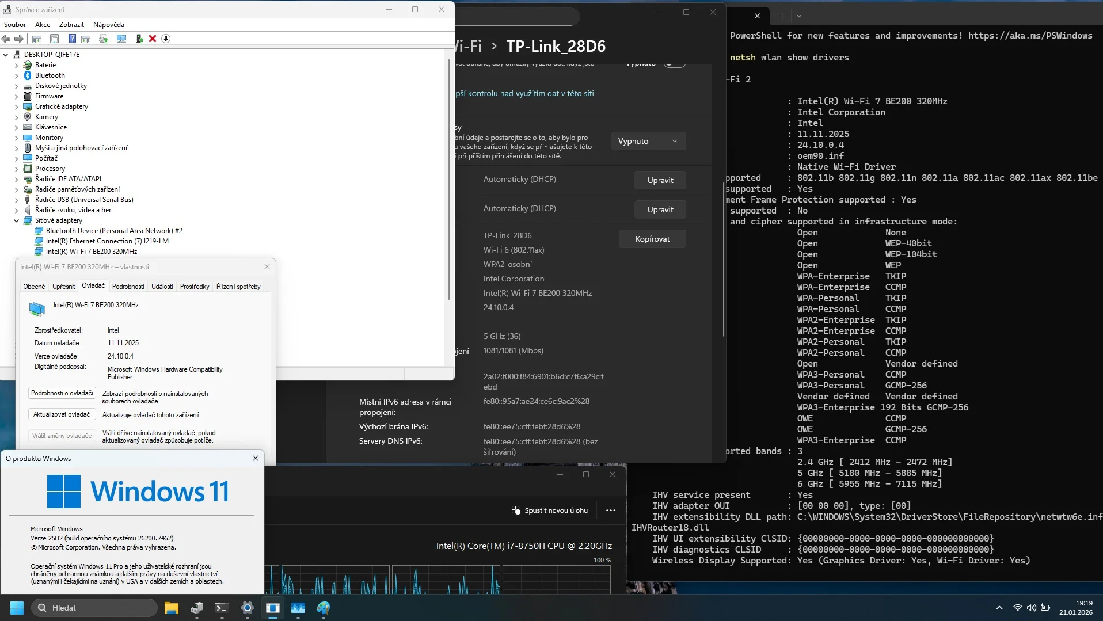The height and width of the screenshot is (621, 1103).
Task: Switch to the Obecné tab
Action: (34, 287)
